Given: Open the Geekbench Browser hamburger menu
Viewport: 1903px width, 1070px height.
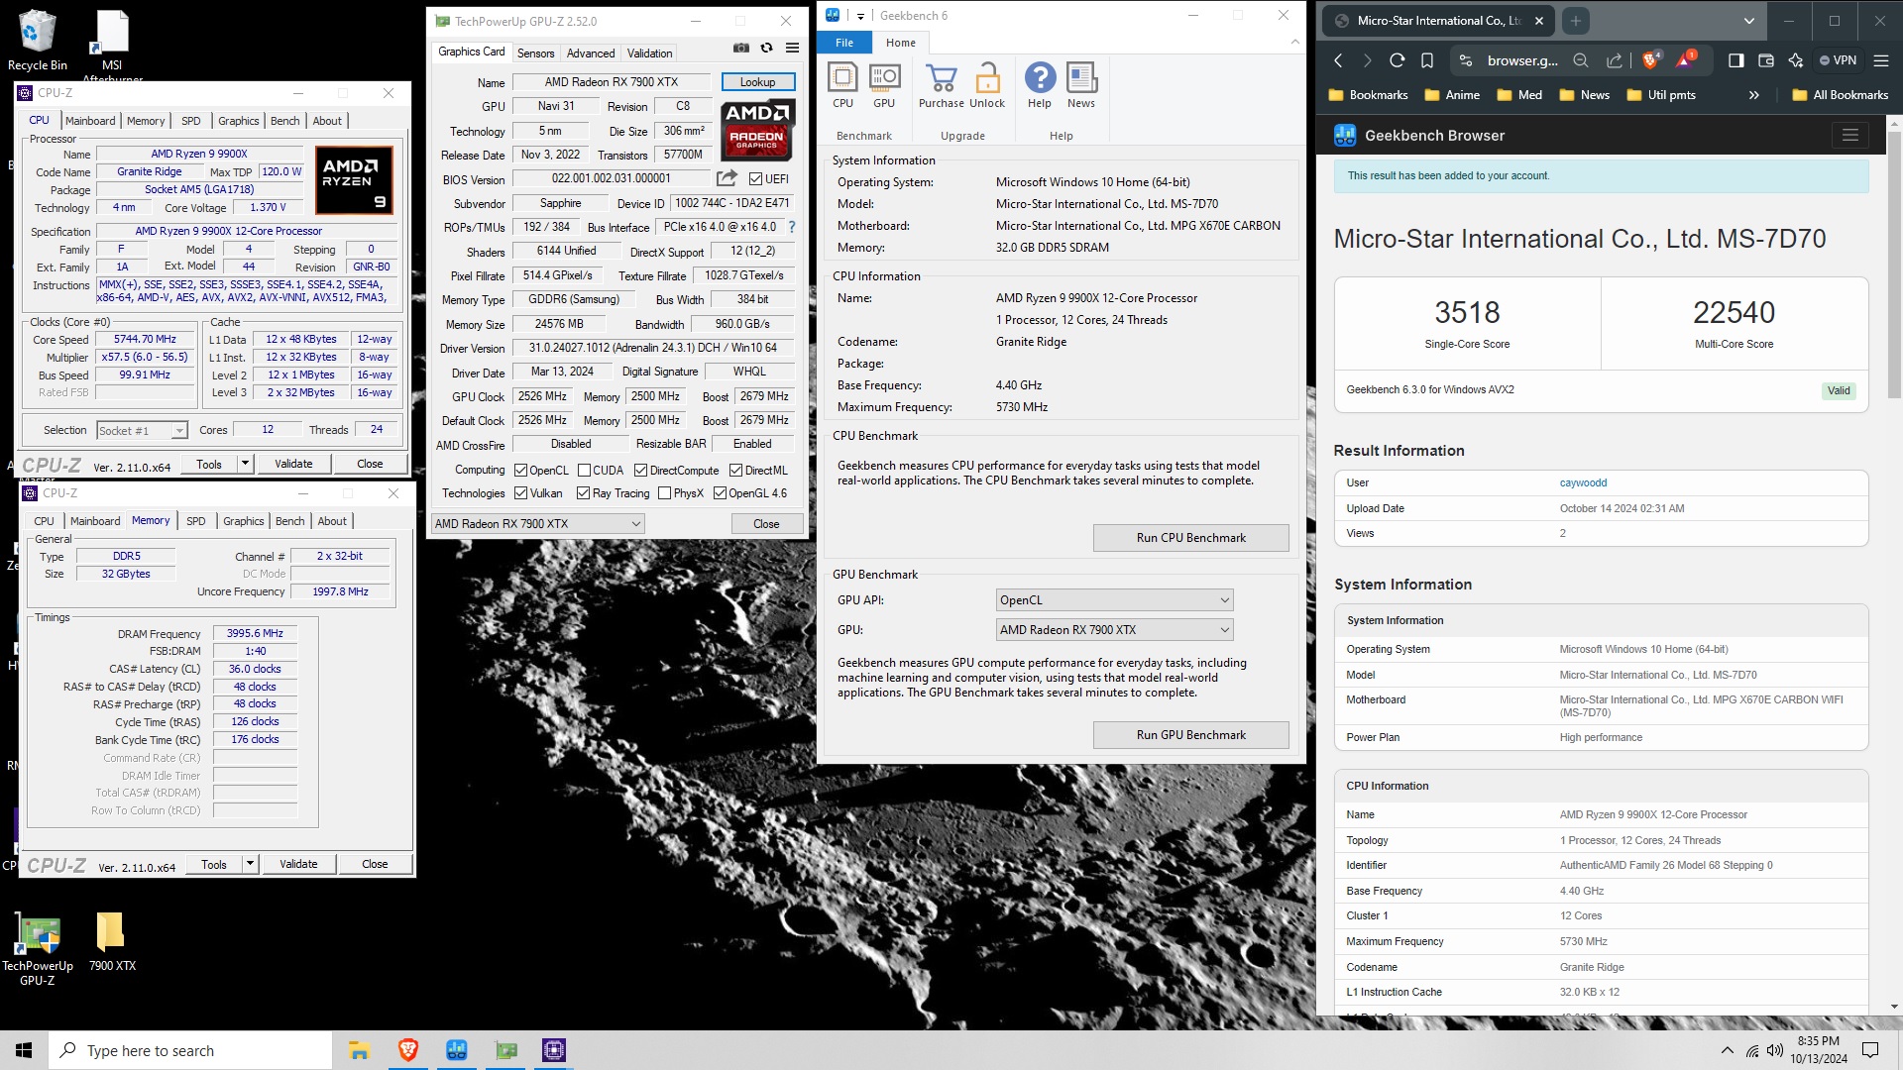Looking at the screenshot, I should coord(1849,135).
